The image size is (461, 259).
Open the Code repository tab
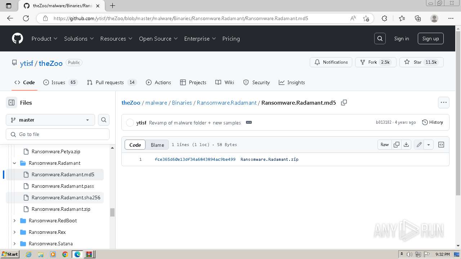(24, 82)
